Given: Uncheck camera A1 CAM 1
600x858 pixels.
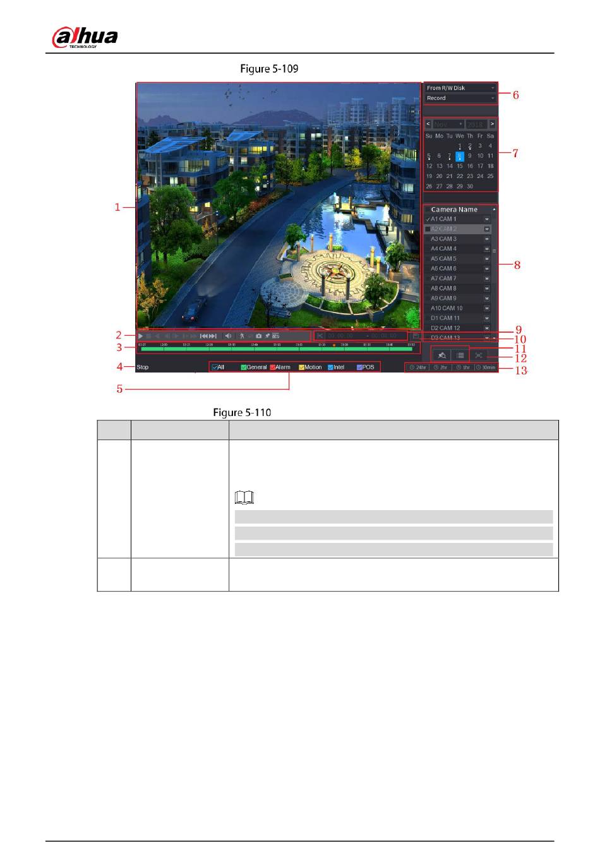Looking at the screenshot, I should click(428, 219).
